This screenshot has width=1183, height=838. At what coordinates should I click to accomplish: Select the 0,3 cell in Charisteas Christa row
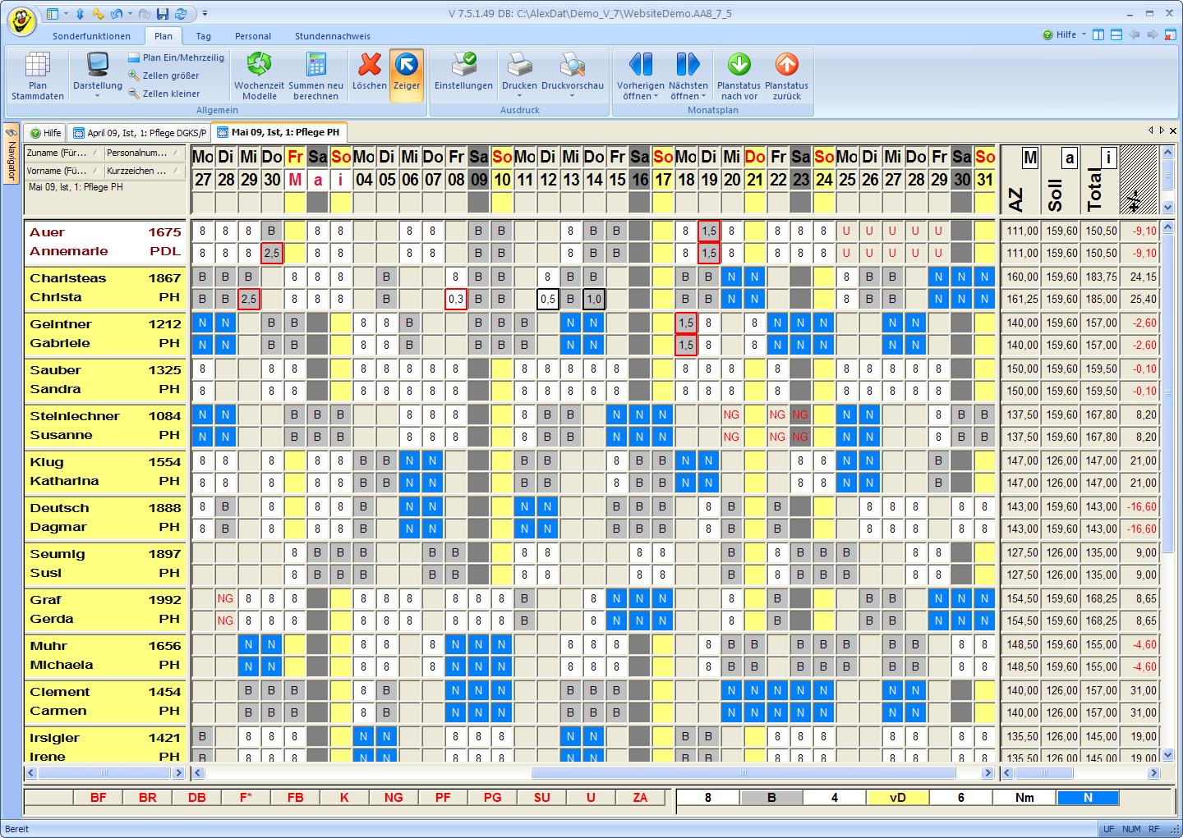(456, 299)
